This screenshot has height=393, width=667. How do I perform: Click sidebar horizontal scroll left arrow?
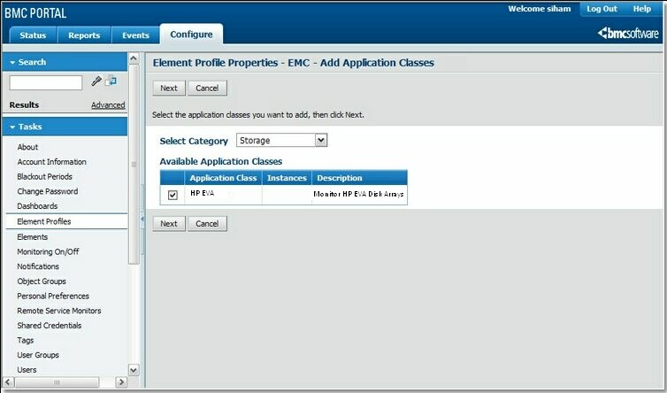[9, 381]
